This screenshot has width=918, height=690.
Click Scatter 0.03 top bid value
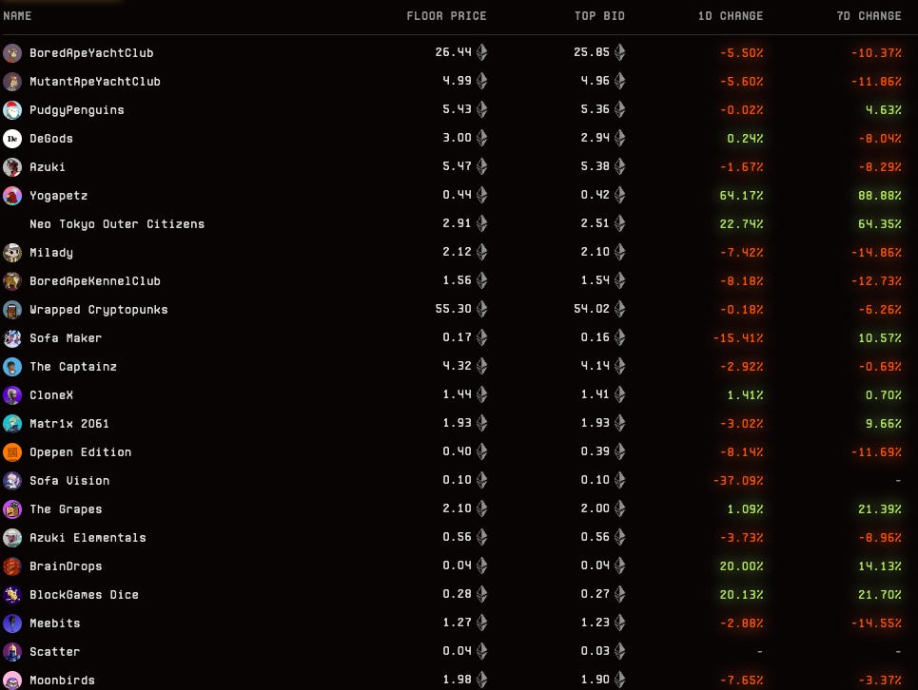coord(595,651)
